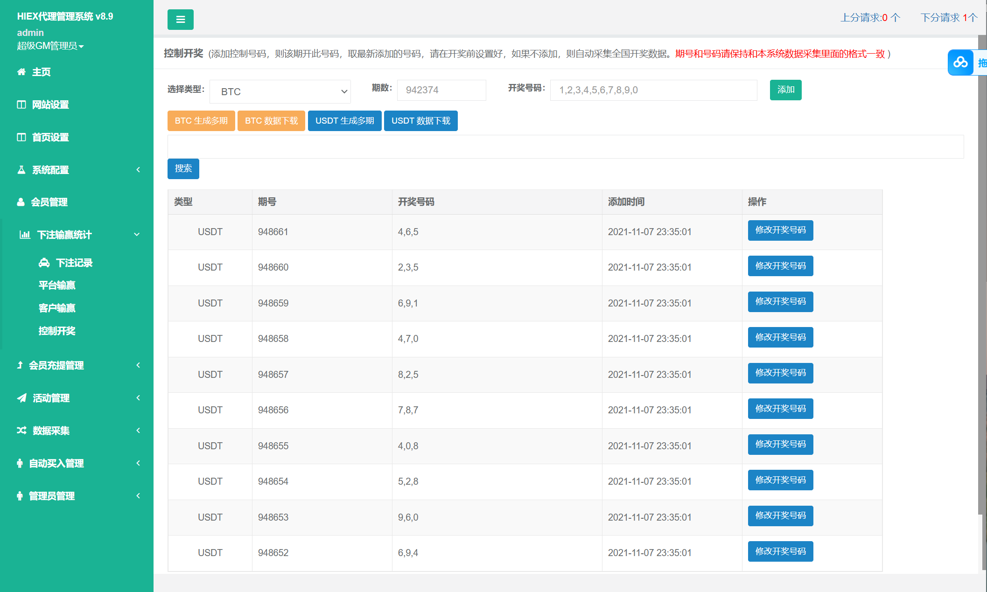Expand the 系统配置 menu chevron

point(138,170)
